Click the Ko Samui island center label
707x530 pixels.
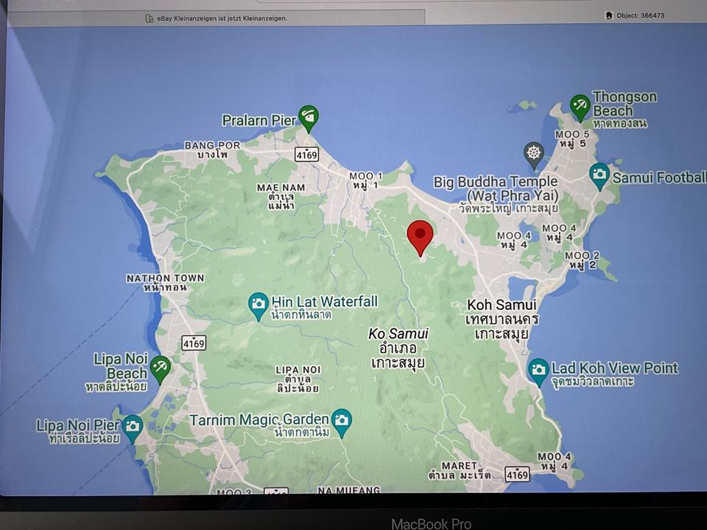tap(398, 334)
